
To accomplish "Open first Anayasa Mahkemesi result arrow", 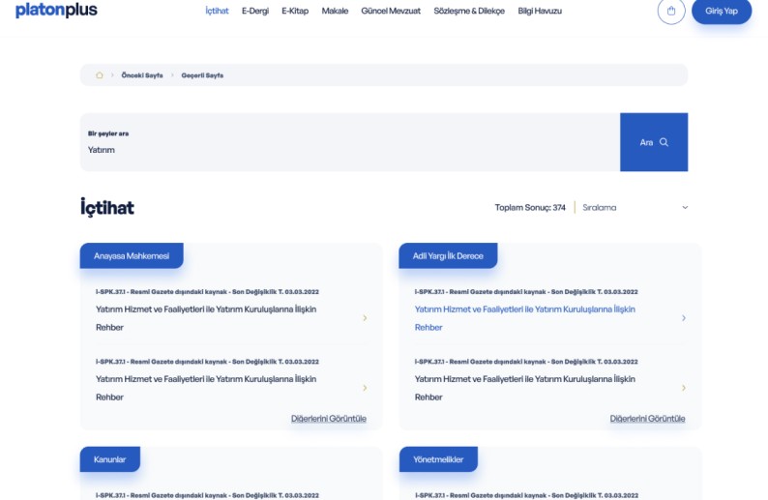I will point(365,318).
